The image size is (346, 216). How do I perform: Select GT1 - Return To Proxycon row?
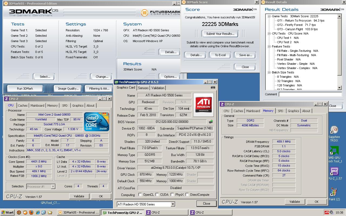(301, 21)
